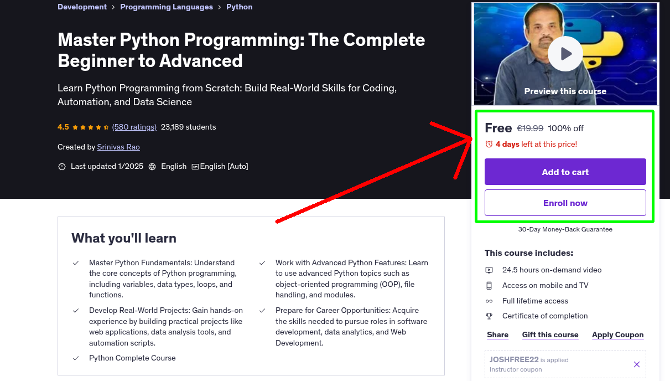Click the Python Complete Course list item
This screenshot has height=381, width=670.
pos(132,358)
